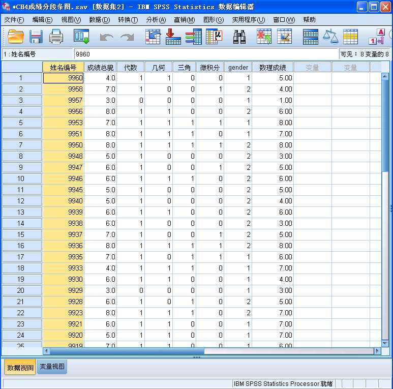Click the Insert variable icon
The height and width of the screenshot is (389, 393).
click(285, 37)
